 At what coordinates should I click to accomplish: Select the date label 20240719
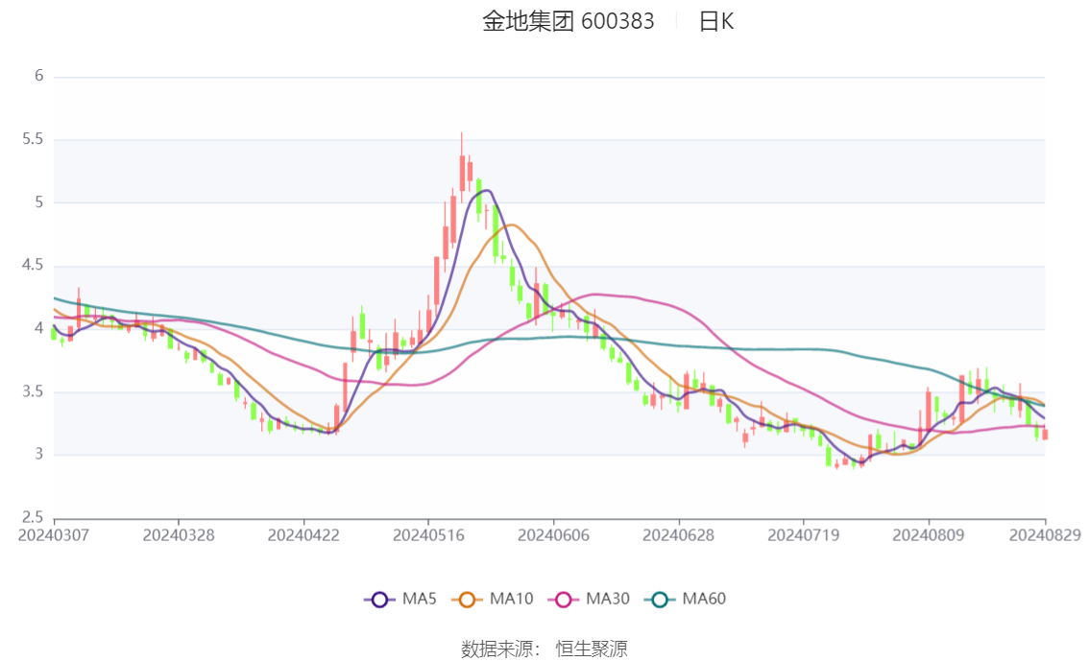click(804, 535)
